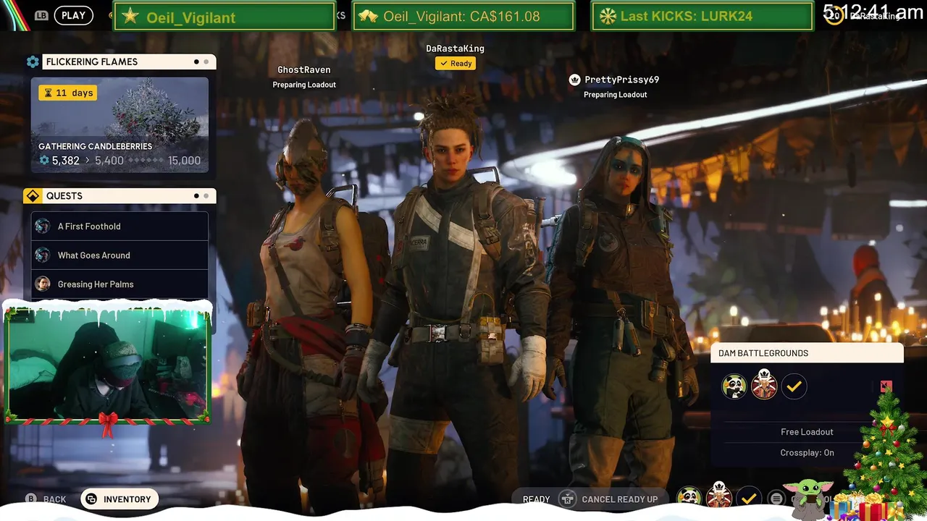Viewport: 927px width, 521px height.
Task: Click the ready checkmark circle in bottom bar
Action: pos(749,498)
